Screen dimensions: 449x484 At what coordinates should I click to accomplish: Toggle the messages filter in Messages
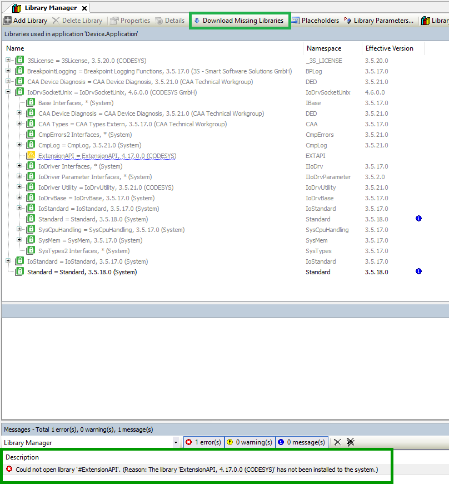pos(301,442)
